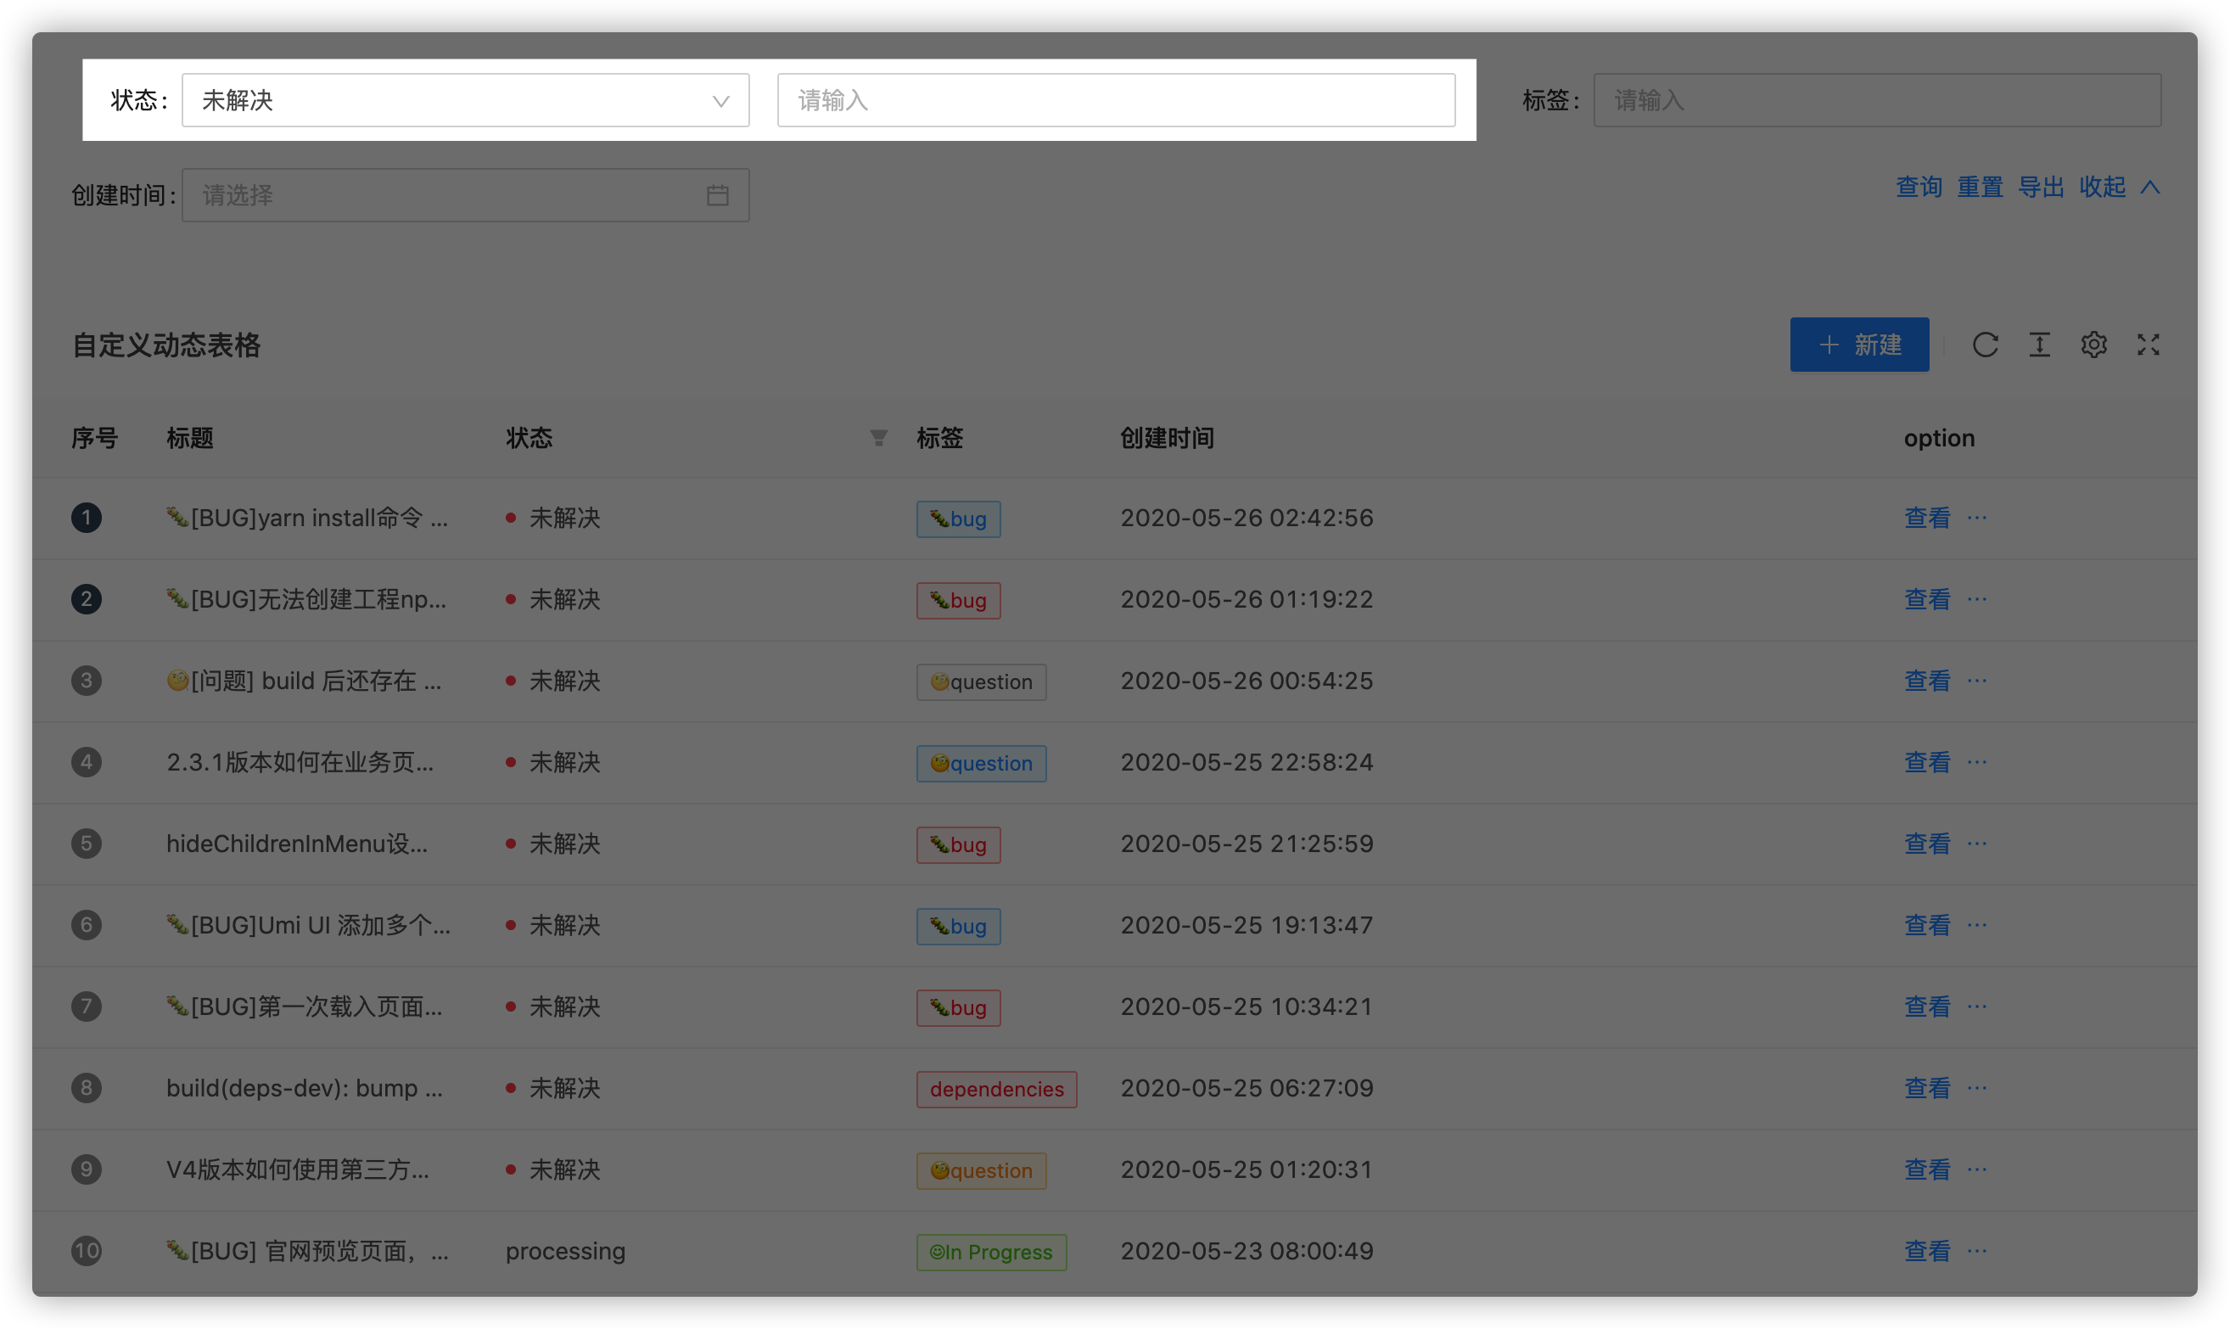Create a record with the 新建 button

click(x=1859, y=345)
